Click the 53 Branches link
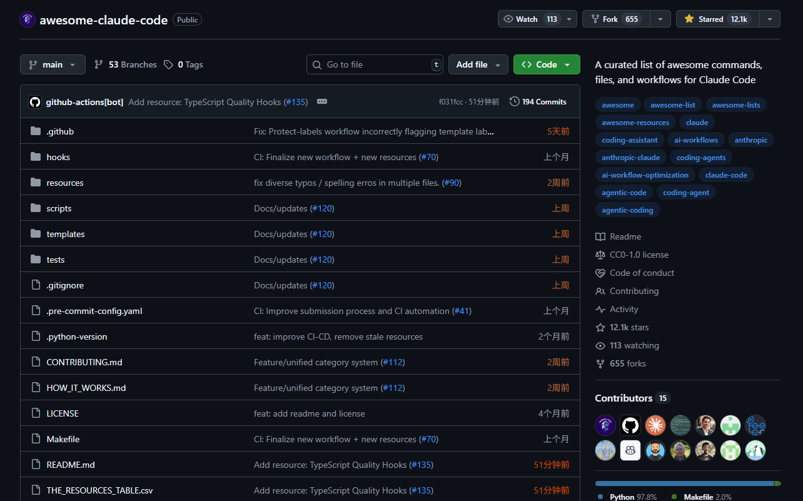Viewport: 803px width, 501px height. coord(126,64)
